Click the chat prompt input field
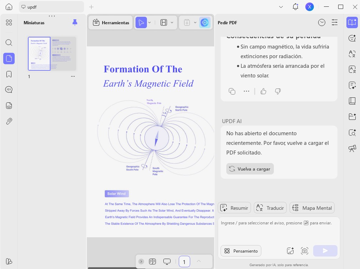The height and width of the screenshot is (269, 360). 279,230
